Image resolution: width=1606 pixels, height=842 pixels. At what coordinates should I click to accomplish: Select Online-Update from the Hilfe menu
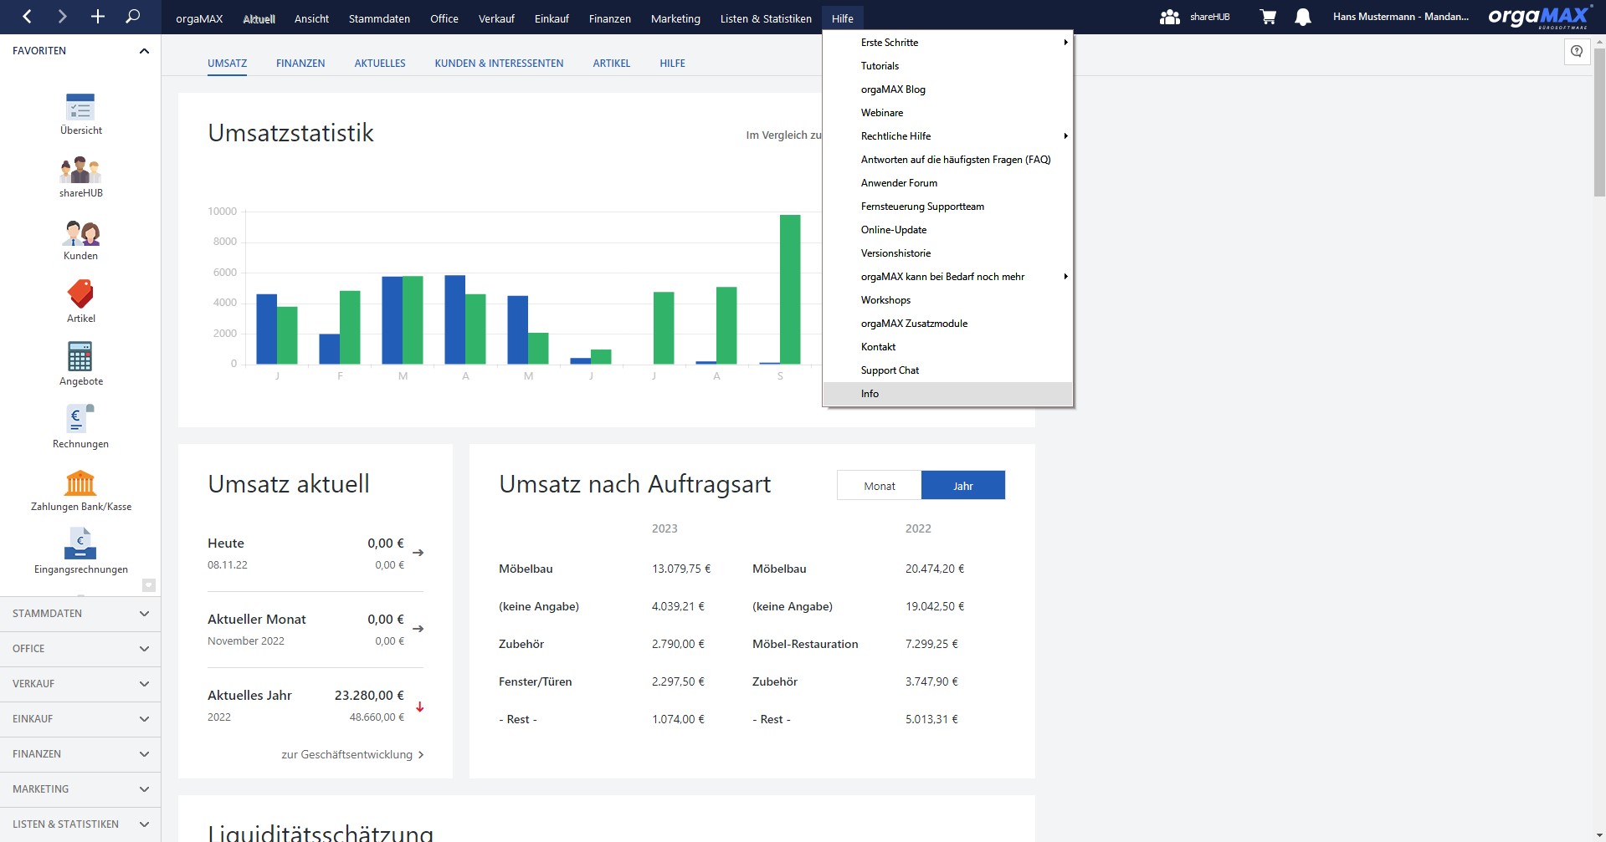pyautogui.click(x=893, y=230)
